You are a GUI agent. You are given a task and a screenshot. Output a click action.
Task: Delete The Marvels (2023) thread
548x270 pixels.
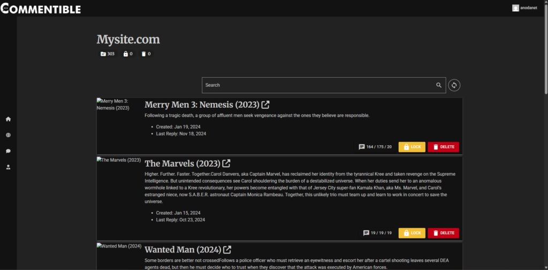[443, 233]
